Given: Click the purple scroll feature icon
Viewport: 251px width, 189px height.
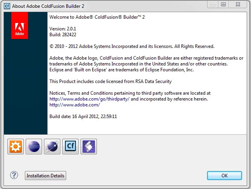Looking at the screenshot, I should point(89,147).
